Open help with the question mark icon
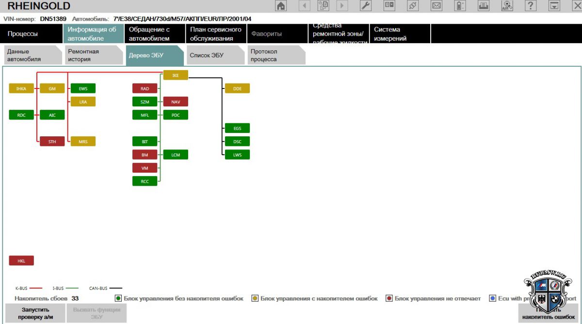Image resolution: width=582 pixels, height=324 pixels. click(x=531, y=6)
